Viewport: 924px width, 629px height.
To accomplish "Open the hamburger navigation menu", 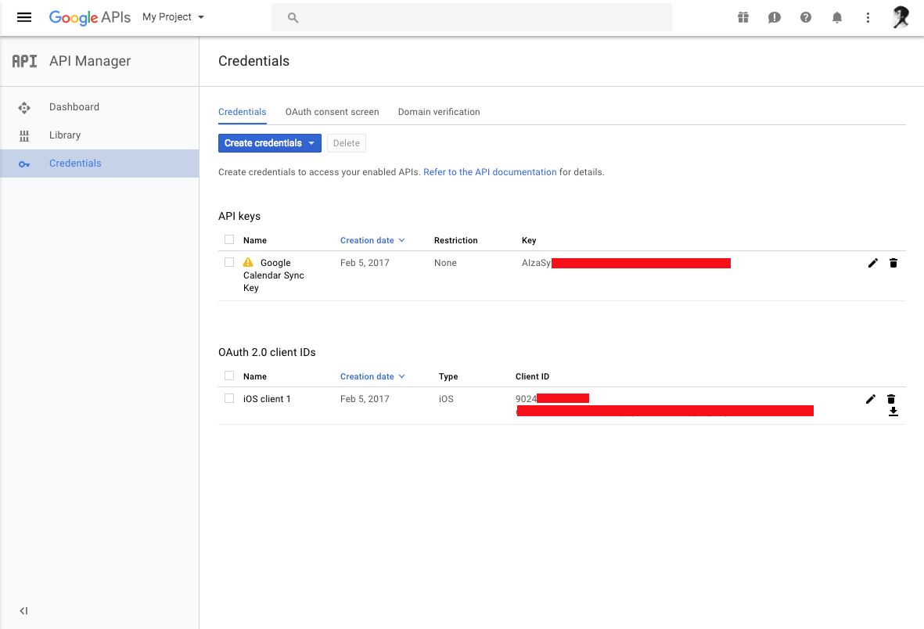I will pyautogui.click(x=24, y=17).
